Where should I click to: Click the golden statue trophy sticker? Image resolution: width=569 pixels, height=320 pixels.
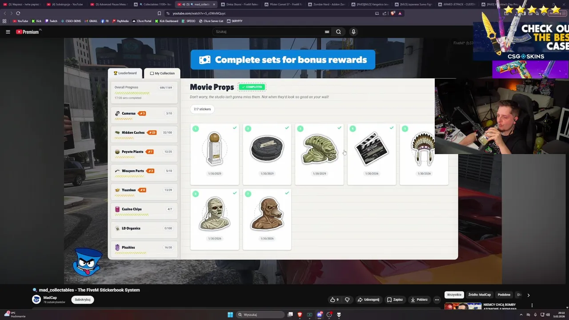point(215,149)
